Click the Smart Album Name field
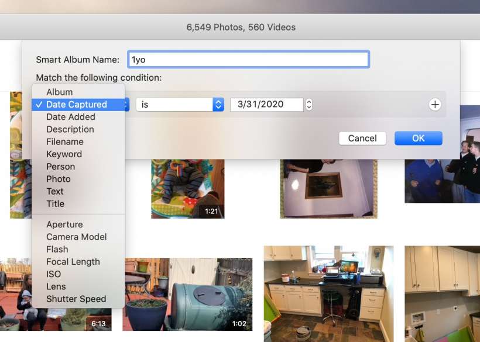The image size is (480, 342). [x=248, y=60]
